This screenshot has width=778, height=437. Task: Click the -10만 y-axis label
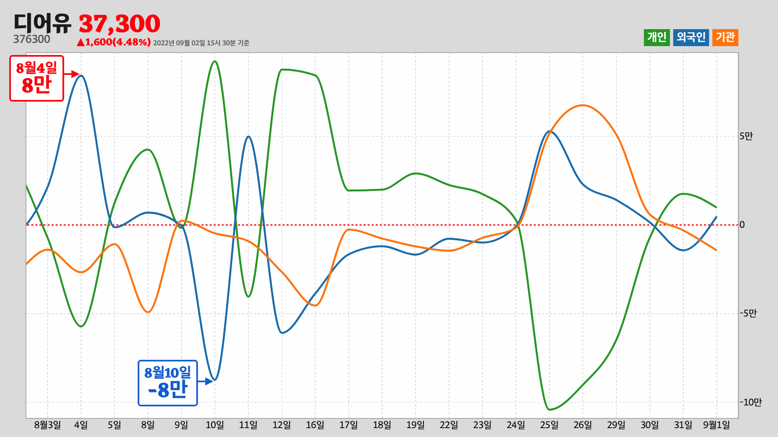point(751,402)
